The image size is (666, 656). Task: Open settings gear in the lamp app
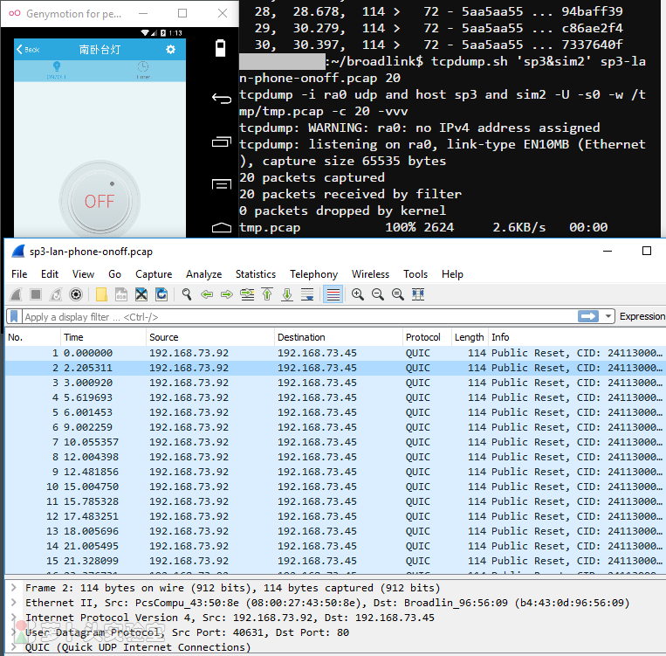(170, 49)
